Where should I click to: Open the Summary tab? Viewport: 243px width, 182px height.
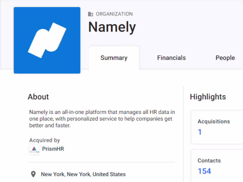114,58
